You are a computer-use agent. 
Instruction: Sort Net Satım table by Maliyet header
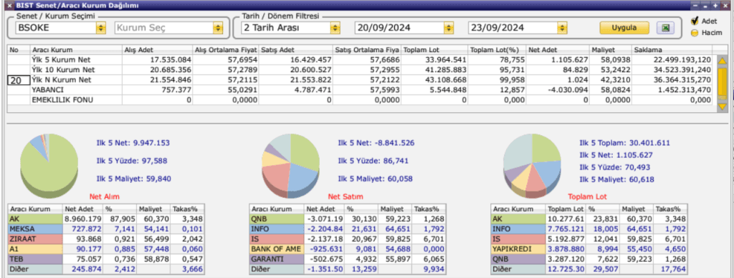394,209
